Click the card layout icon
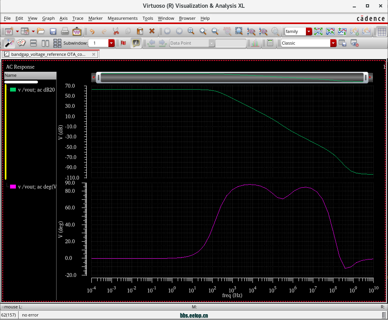 (21, 43)
